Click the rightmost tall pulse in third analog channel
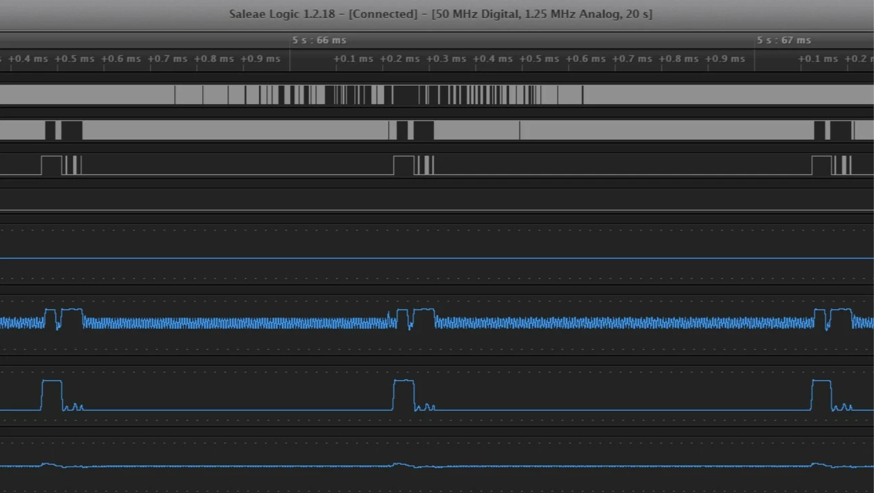The height and width of the screenshot is (493, 874). tap(821, 395)
